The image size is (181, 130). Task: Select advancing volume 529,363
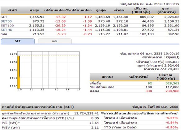coord(172,83)
